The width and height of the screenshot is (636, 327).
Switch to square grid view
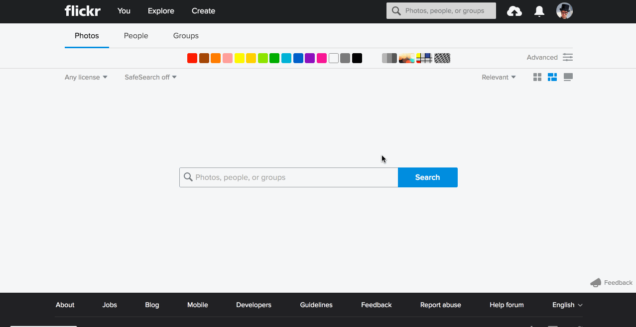pos(537,77)
